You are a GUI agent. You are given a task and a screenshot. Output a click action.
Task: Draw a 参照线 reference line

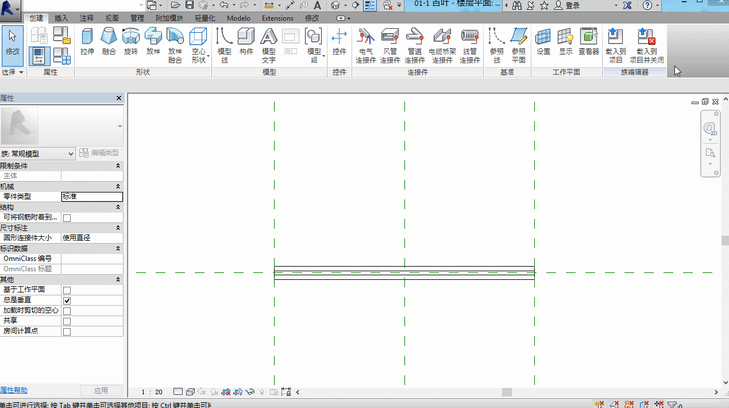point(497,45)
